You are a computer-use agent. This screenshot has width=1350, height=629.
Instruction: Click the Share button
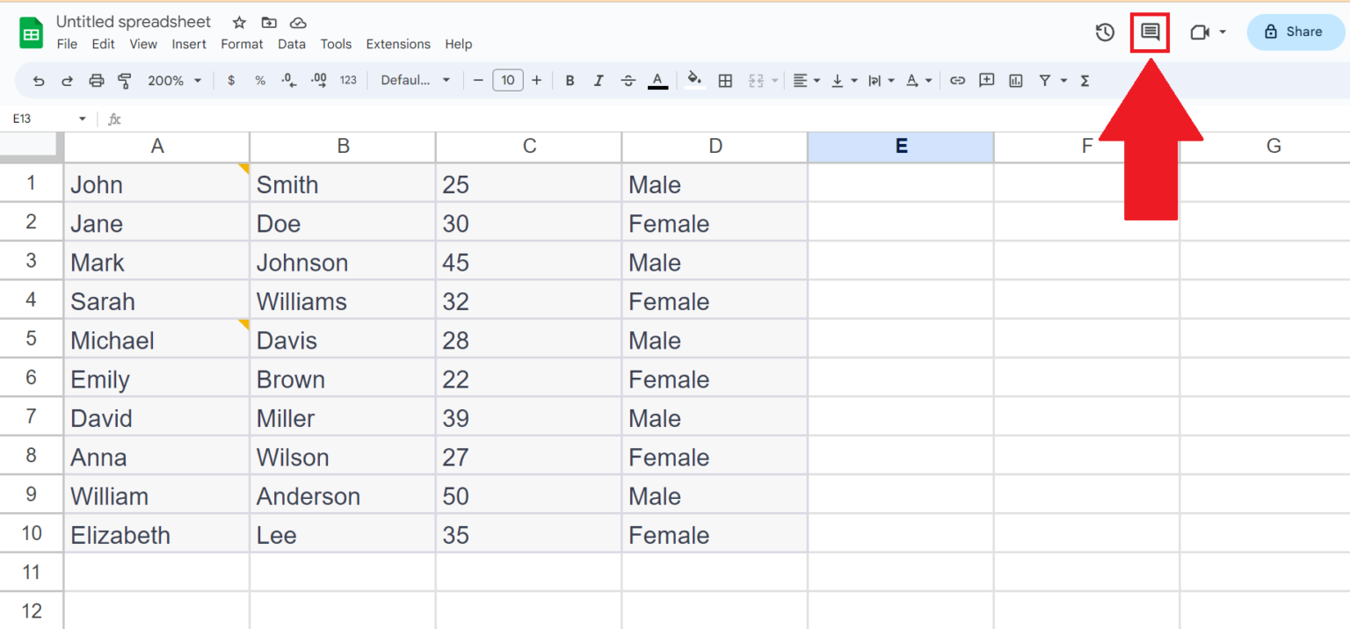coord(1296,32)
